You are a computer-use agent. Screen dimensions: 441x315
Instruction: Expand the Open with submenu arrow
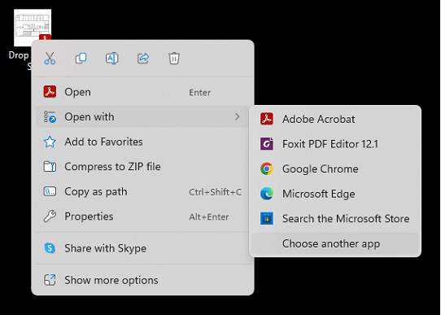pos(238,116)
